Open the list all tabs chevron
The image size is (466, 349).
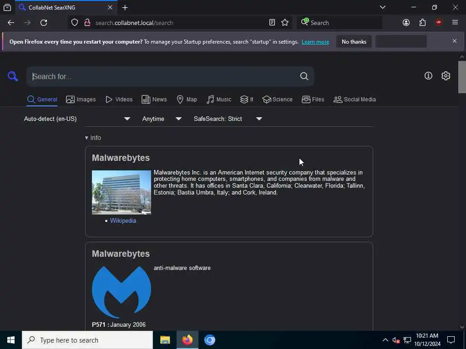tap(382, 7)
